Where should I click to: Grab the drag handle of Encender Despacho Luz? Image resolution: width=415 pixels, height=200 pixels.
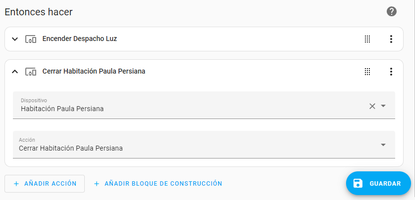pos(367,39)
